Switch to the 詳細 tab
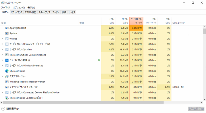206x113 pixels. tap(64, 12)
